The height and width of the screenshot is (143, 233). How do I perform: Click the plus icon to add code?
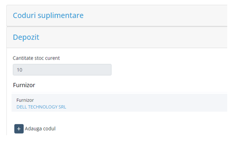point(19,129)
